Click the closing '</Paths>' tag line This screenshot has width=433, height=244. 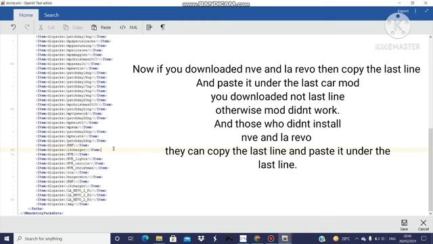click(36, 209)
